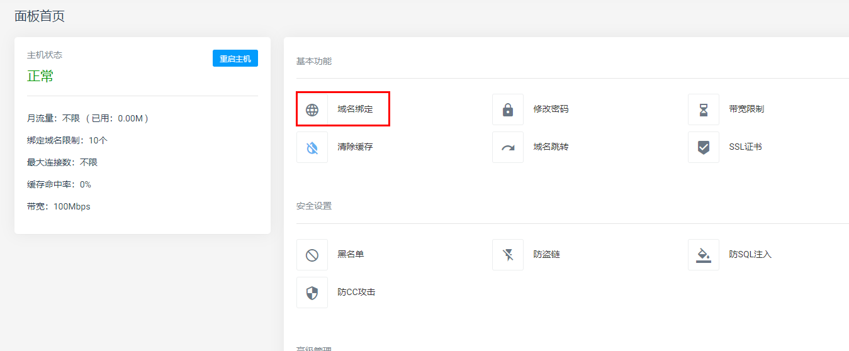The image size is (849, 351).
Task: Click the green 正常 host status text
Action: 40,77
